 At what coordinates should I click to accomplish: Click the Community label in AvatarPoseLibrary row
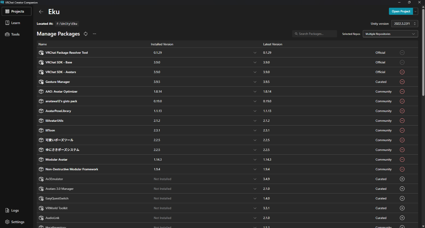point(383,111)
